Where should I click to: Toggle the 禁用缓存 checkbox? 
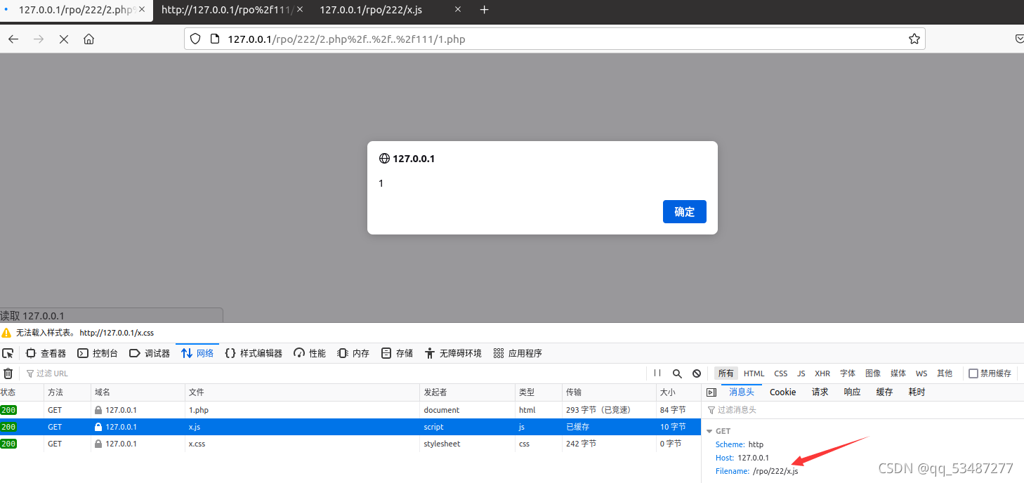[973, 373]
